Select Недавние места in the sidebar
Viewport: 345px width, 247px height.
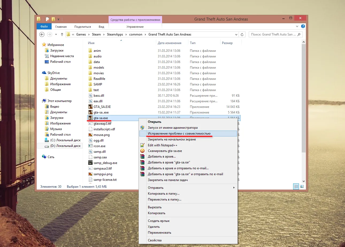point(62,56)
